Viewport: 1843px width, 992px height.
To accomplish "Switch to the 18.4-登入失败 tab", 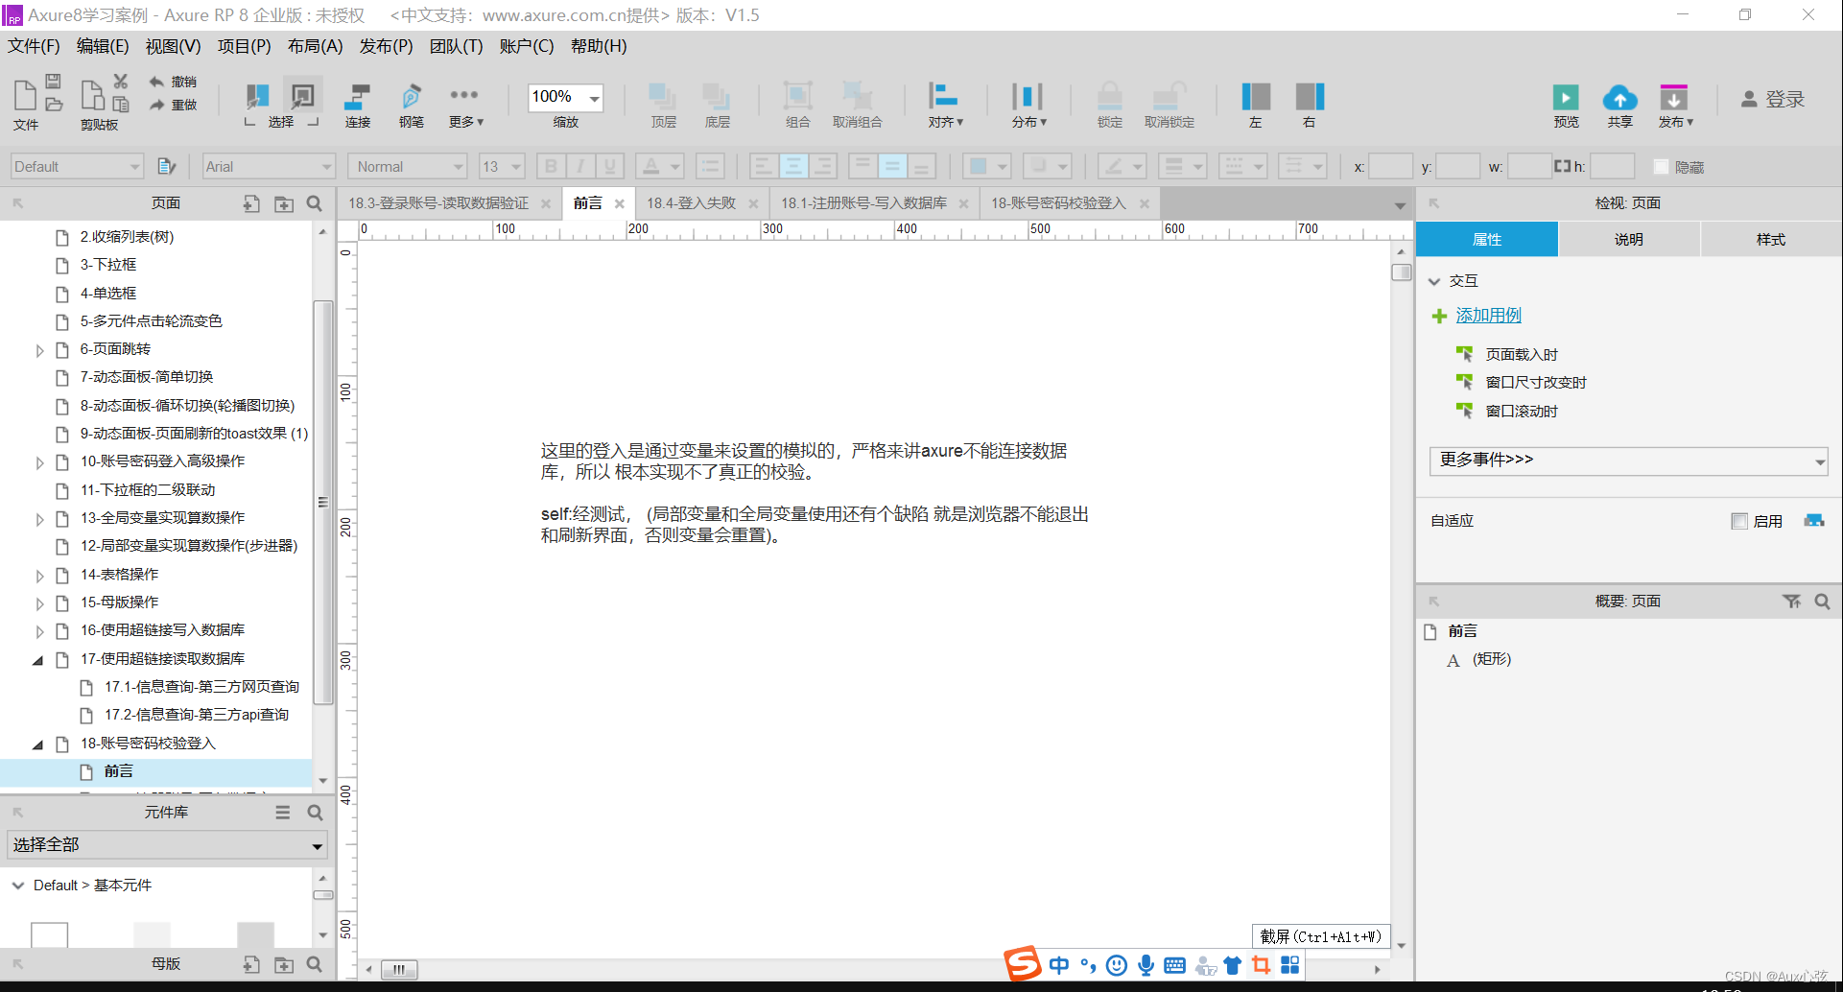I will 692,202.
